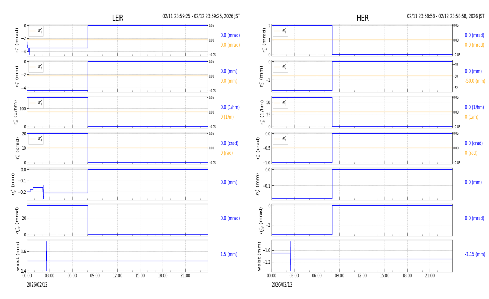Click the HER 'r3* (1/hm)' y-axis label
Viewport: 489px width, 299px height.
pyautogui.click(x=263, y=112)
